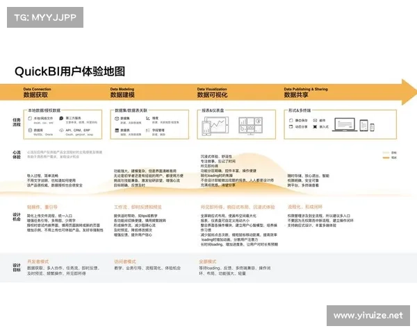Click the heading 所见即所得、响应式布局、沉浸式体验
Viewport: 417px width, 333px height.
tap(238, 207)
